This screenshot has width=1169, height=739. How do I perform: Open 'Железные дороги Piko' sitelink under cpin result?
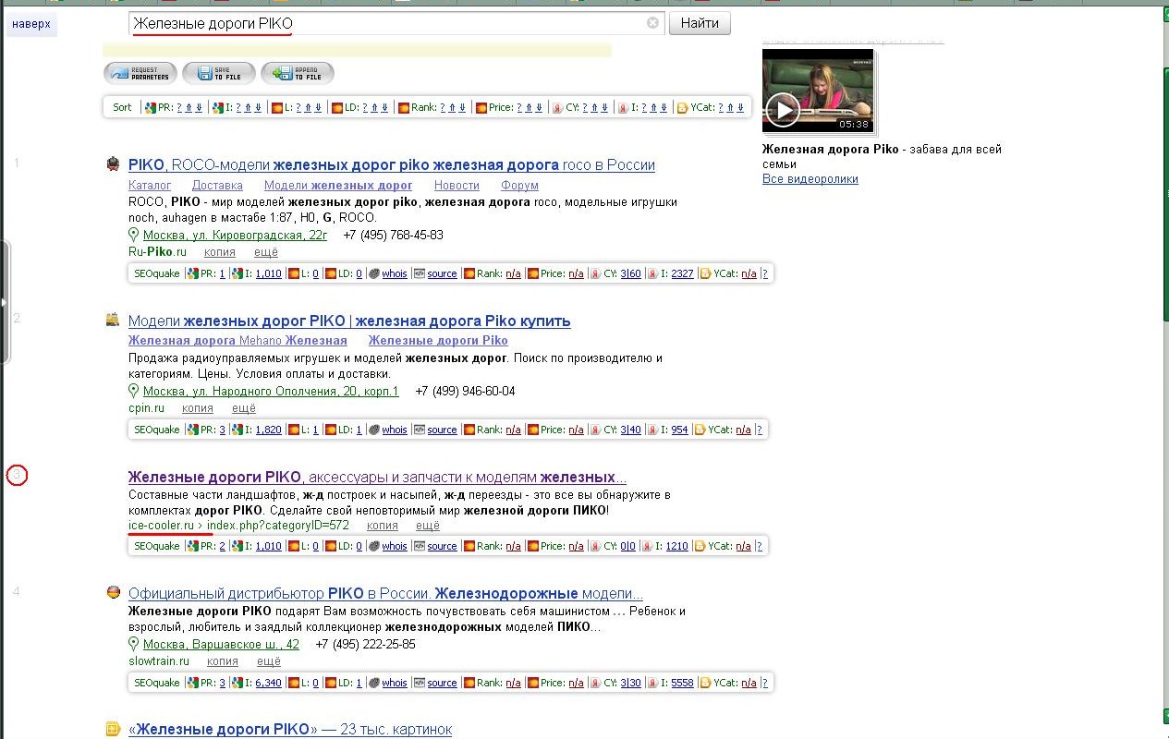point(438,341)
